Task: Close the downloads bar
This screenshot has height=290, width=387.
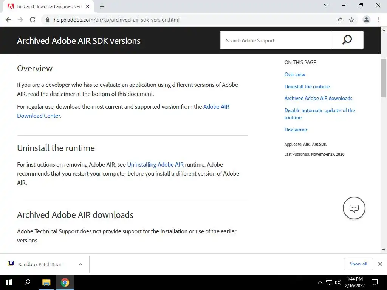Action: pyautogui.click(x=380, y=264)
